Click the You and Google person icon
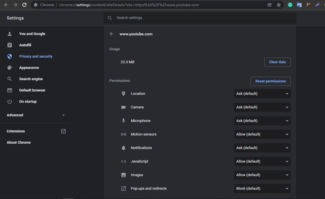325x199 pixels. tap(10, 34)
